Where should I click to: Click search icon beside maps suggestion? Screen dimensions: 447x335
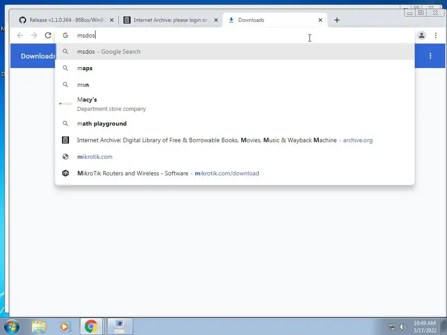pos(65,68)
